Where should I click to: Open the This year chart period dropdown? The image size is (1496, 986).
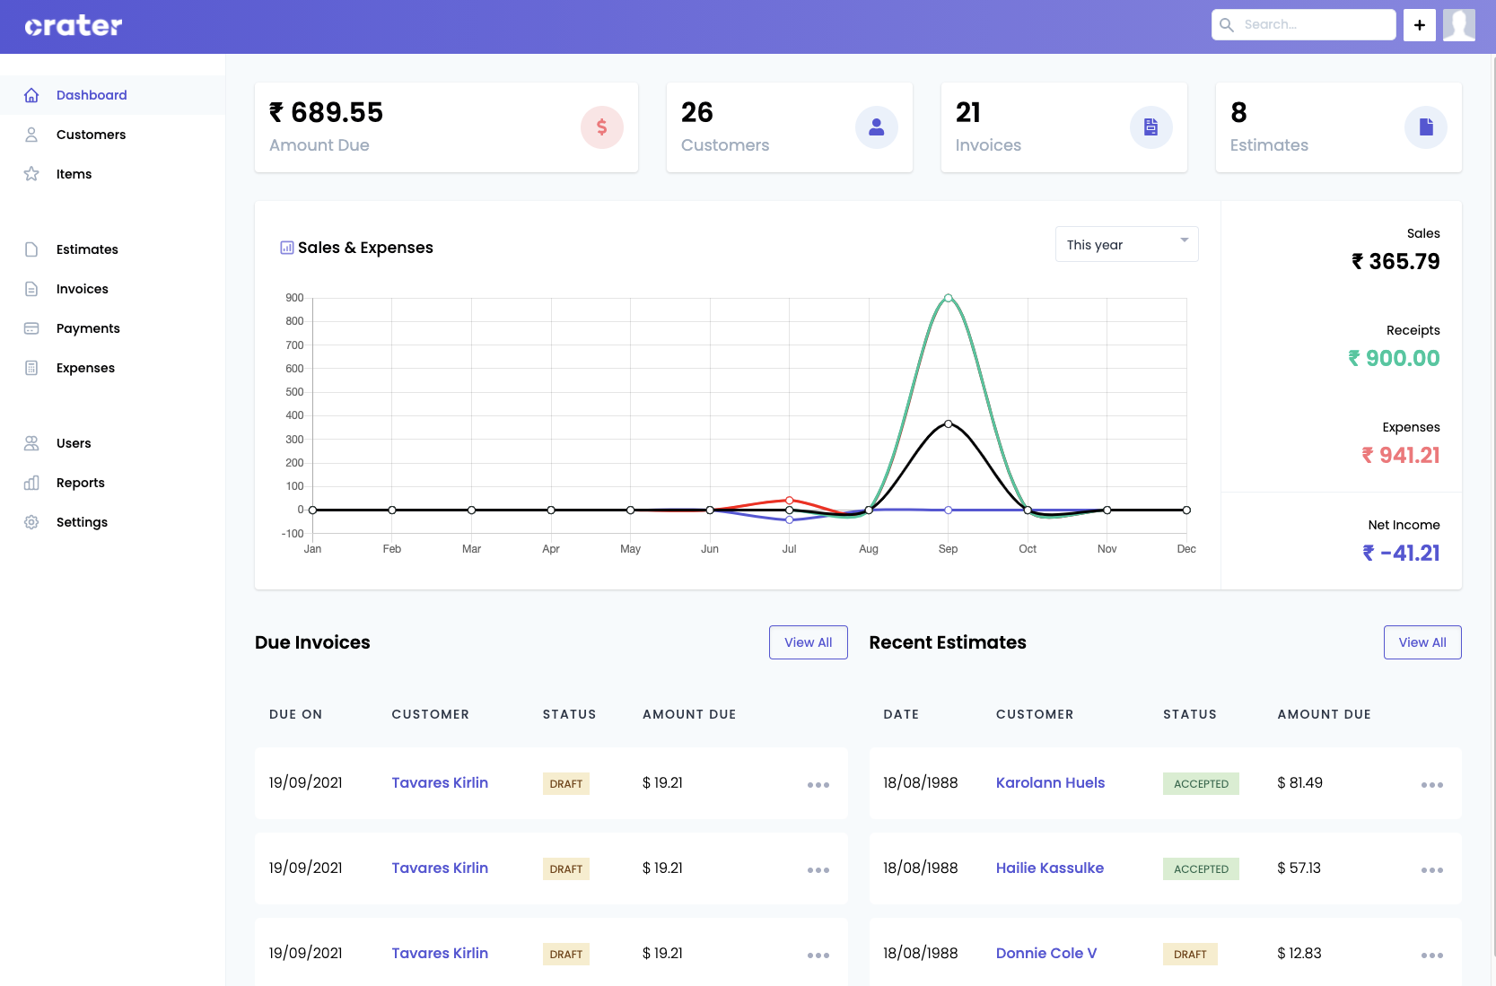[1126, 244]
